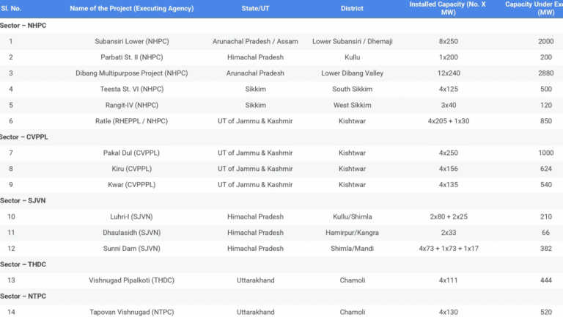Click 'Lower Subansiri / Dhemaji' district cell
The image size is (563, 317).
[352, 41]
